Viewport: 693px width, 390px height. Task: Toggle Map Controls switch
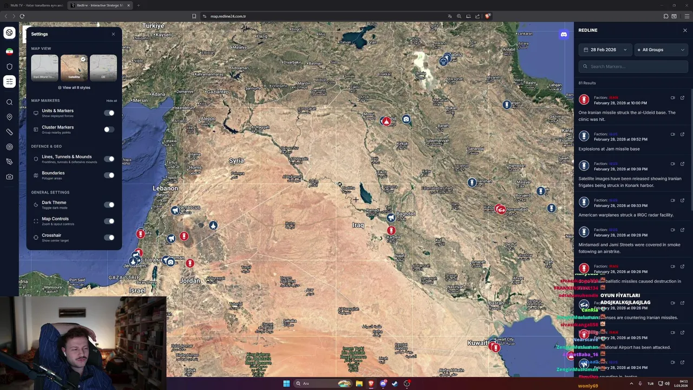[x=109, y=221]
